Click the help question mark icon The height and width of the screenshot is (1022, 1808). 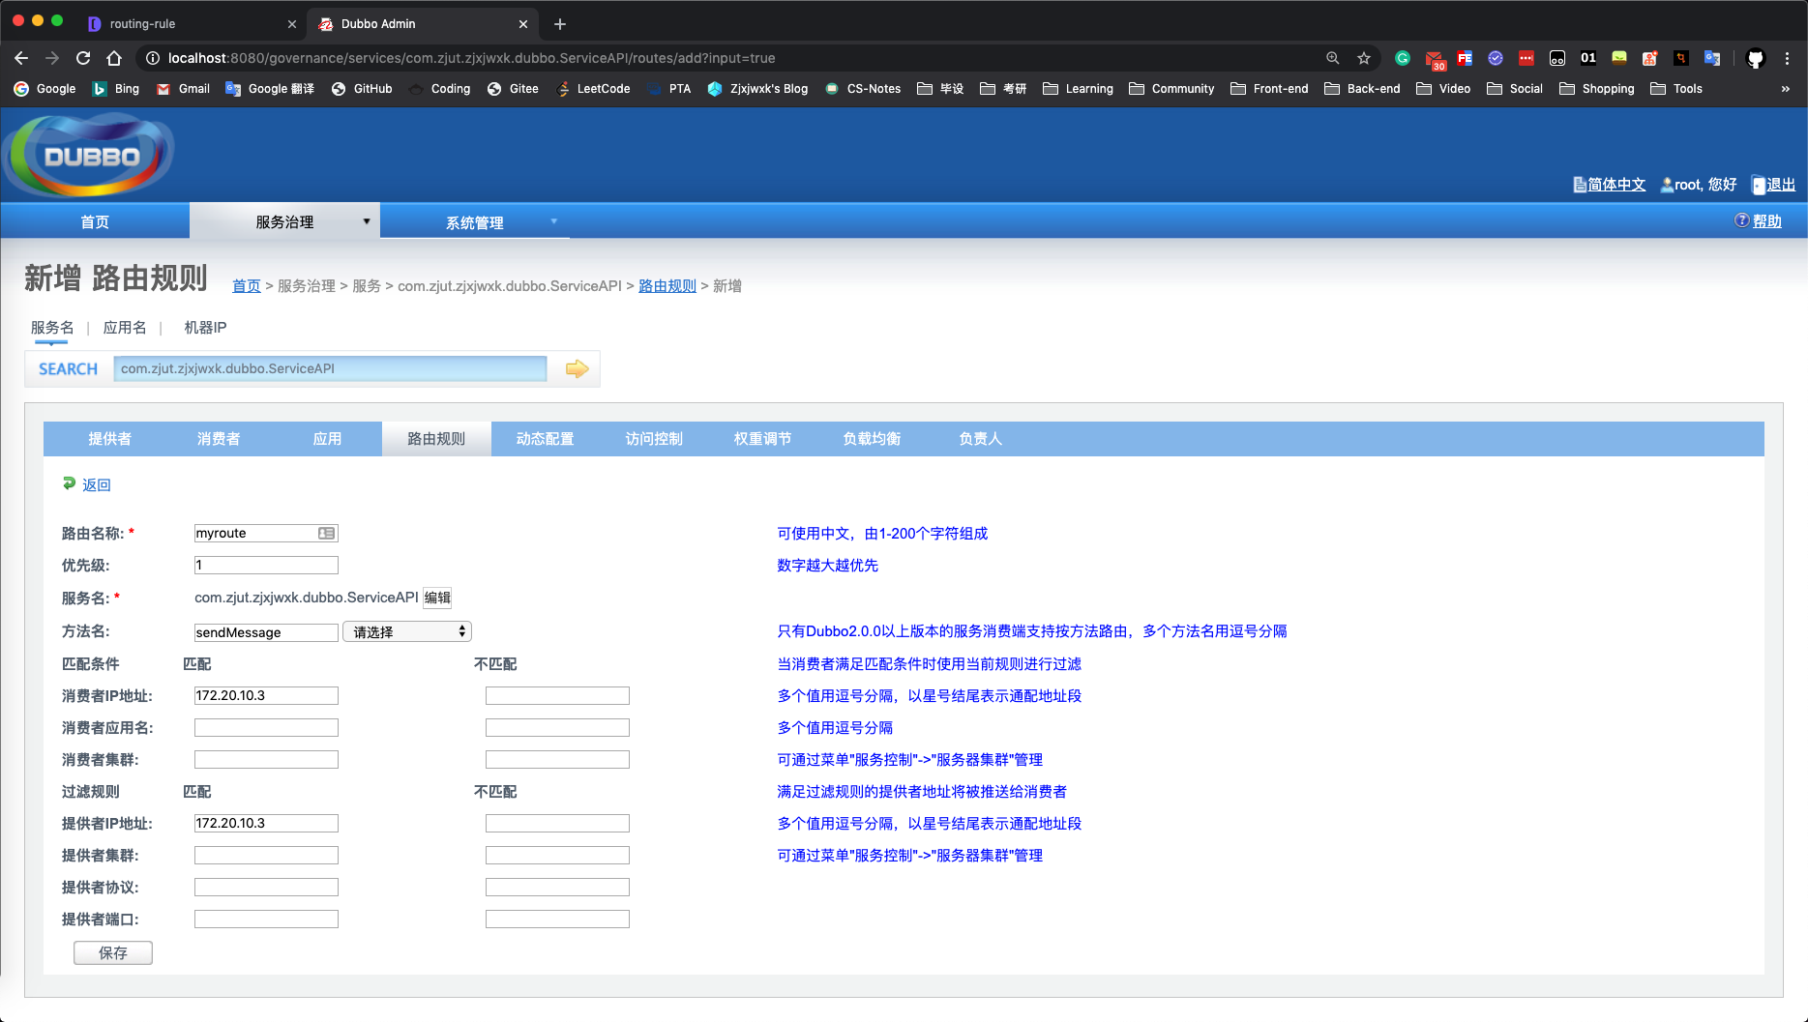1741,220
